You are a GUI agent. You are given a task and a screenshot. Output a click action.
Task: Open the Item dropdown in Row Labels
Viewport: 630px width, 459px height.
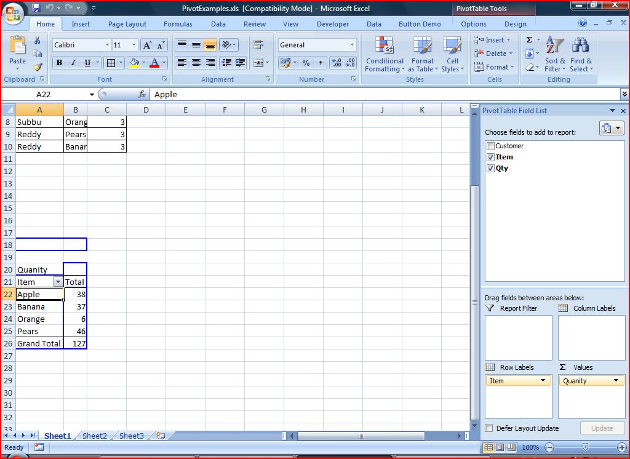[x=543, y=381]
